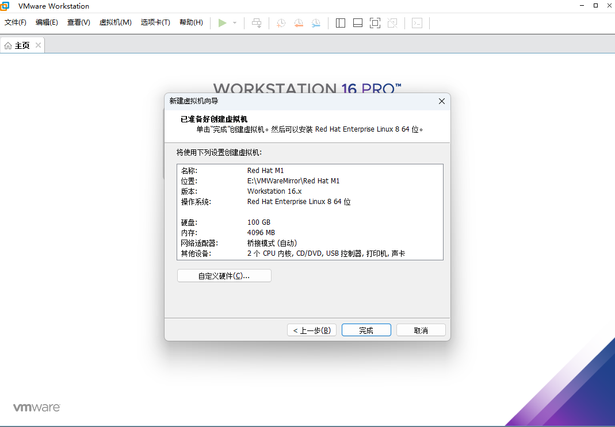Click the 已准备好创建虚拟机 heading
615x427 pixels.
pos(214,119)
